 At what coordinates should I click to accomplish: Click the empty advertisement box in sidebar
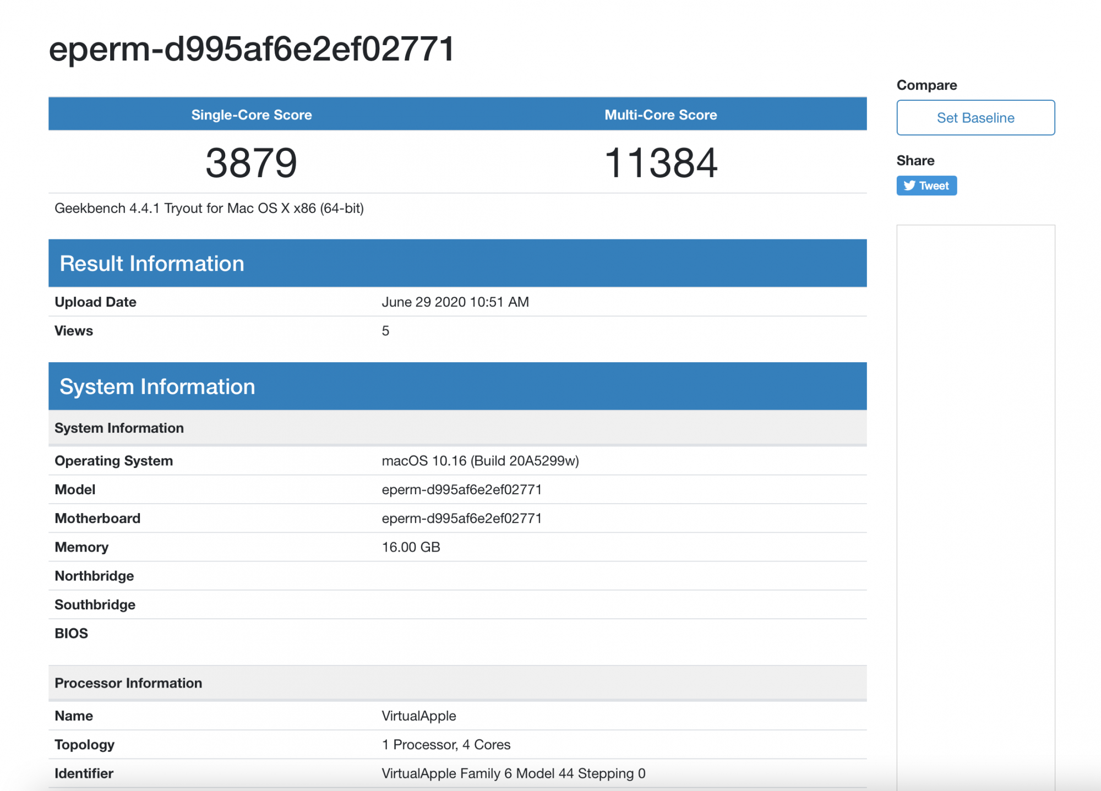click(975, 495)
